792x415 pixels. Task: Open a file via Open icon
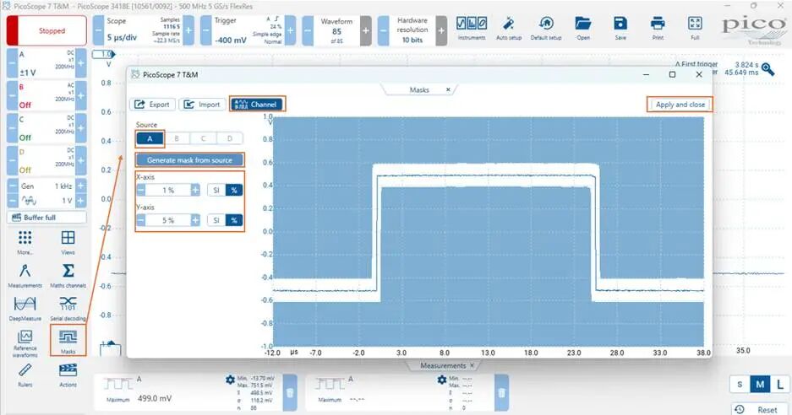pos(583,28)
